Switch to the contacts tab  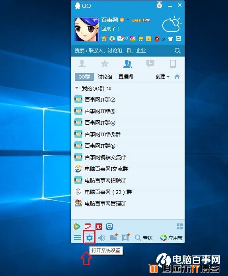pyautogui.click(x=82, y=64)
